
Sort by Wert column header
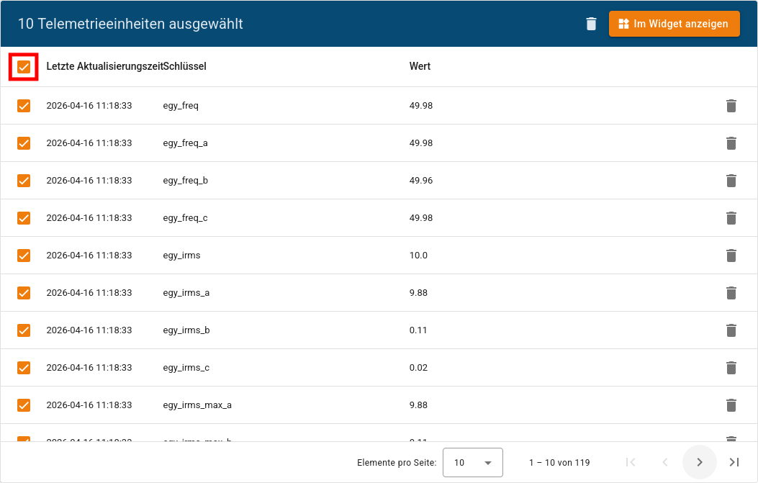tap(420, 66)
